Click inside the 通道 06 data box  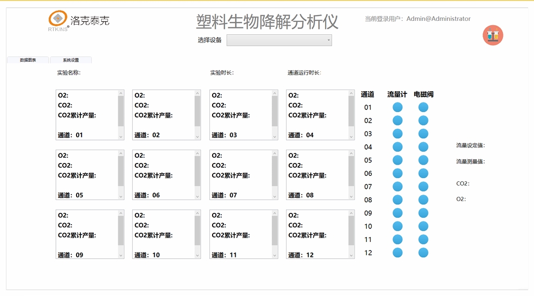click(163, 175)
